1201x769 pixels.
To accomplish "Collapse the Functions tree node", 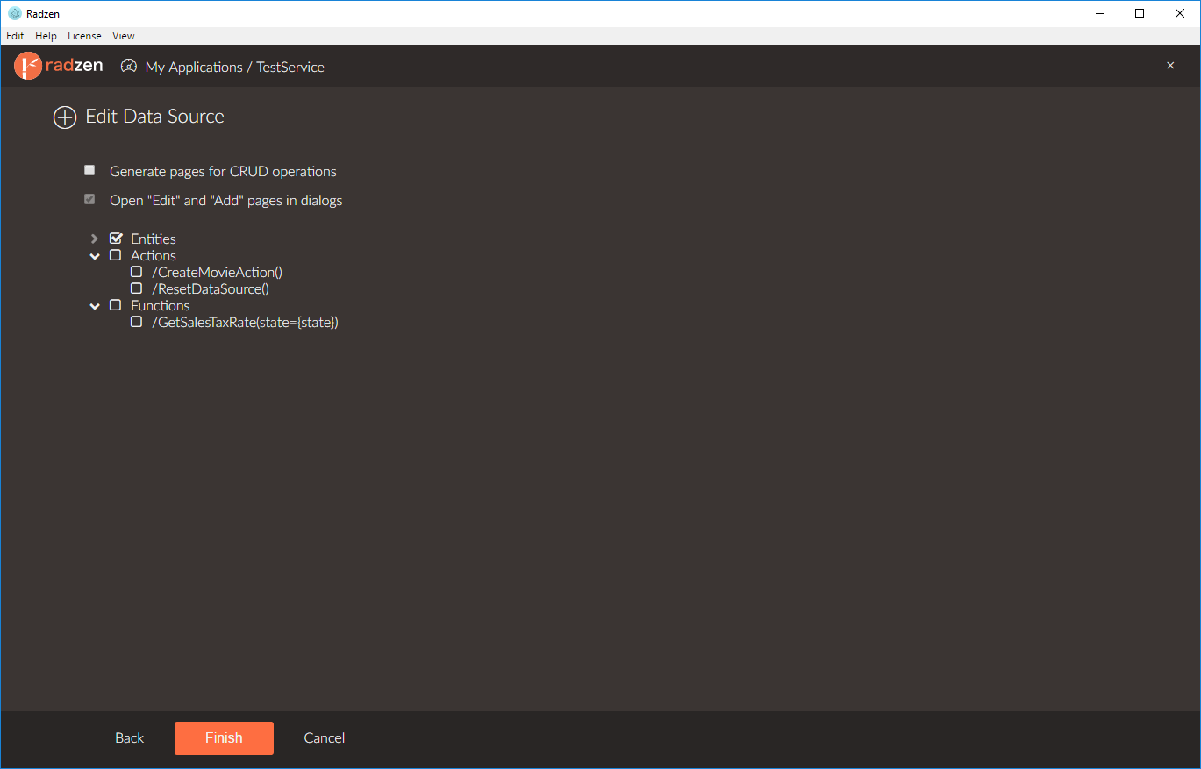I will click(x=95, y=306).
